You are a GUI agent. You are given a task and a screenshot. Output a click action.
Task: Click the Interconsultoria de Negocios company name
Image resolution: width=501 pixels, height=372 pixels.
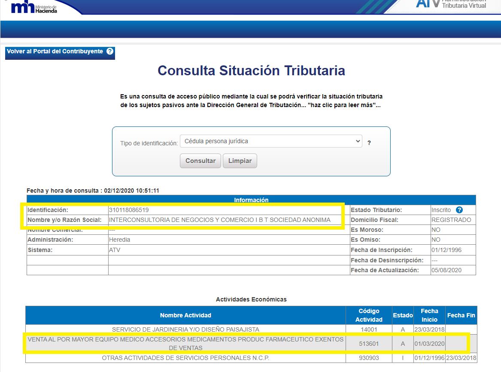coord(219,220)
